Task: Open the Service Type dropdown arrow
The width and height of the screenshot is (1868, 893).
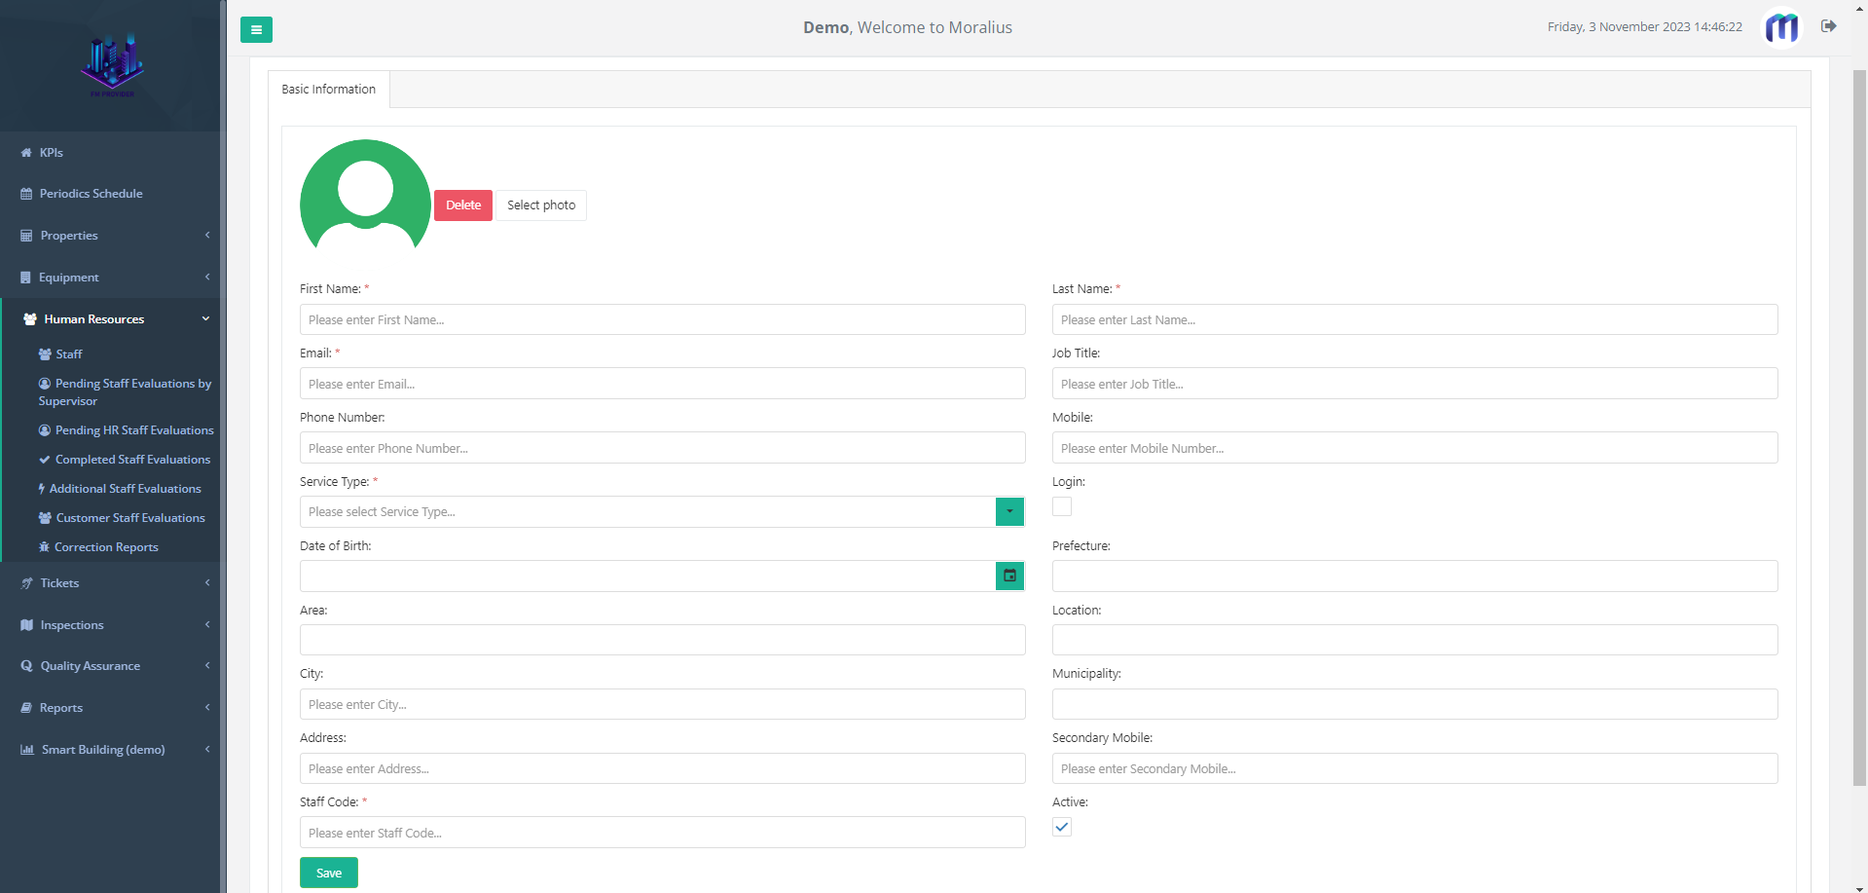Action: [1010, 511]
